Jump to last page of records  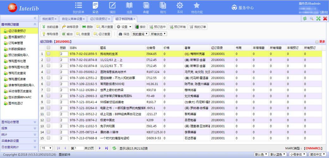[x=106, y=148]
